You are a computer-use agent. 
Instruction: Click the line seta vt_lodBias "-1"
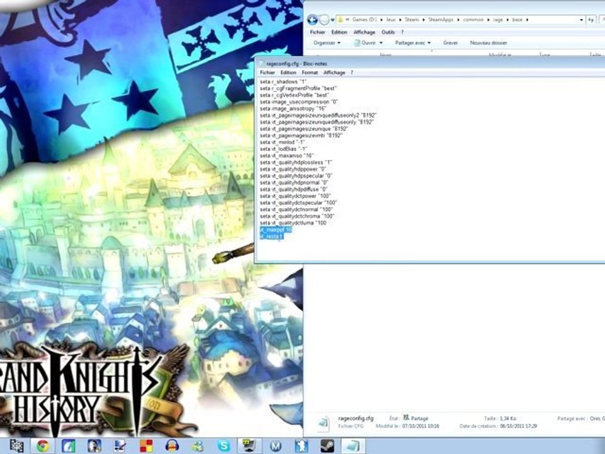283,149
